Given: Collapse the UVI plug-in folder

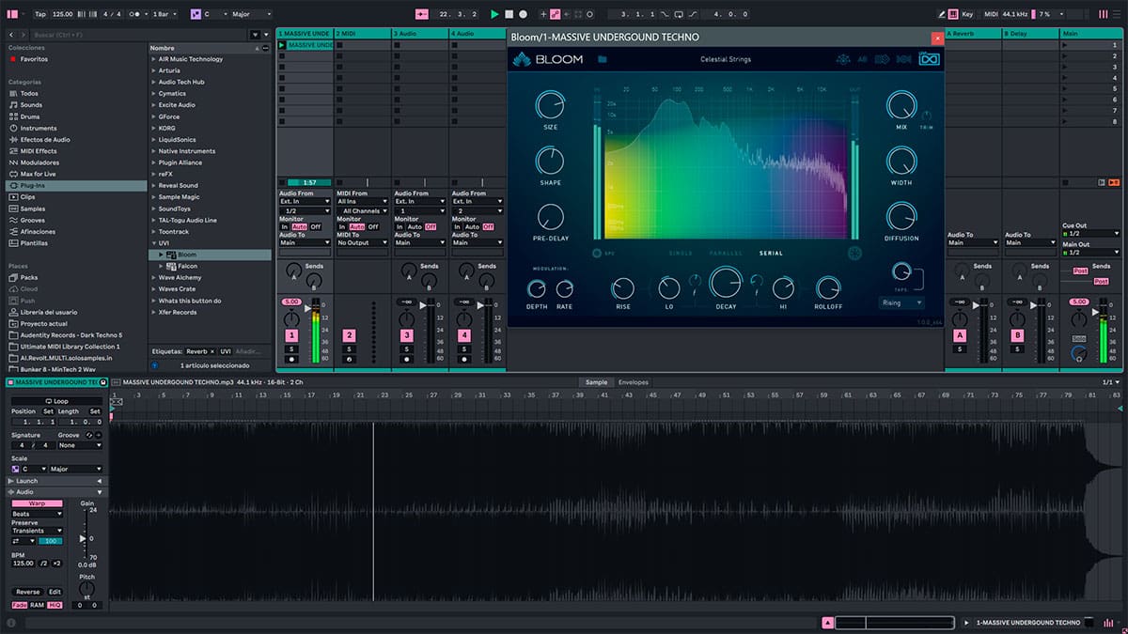Looking at the screenshot, I should point(154,243).
